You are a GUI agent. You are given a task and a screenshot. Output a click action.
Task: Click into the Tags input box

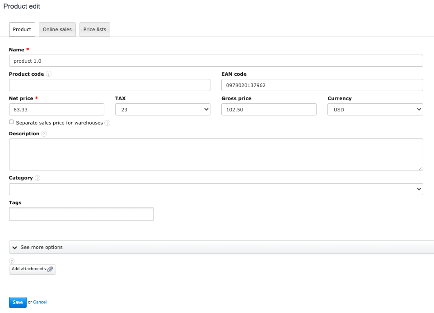pos(81,214)
